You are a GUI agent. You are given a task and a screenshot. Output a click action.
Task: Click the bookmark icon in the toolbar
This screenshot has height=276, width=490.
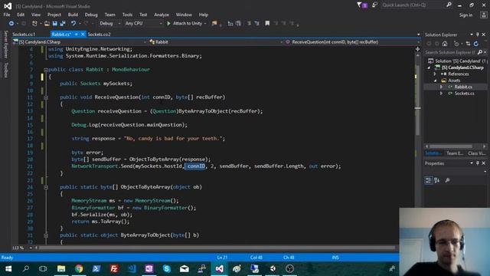click(x=267, y=24)
